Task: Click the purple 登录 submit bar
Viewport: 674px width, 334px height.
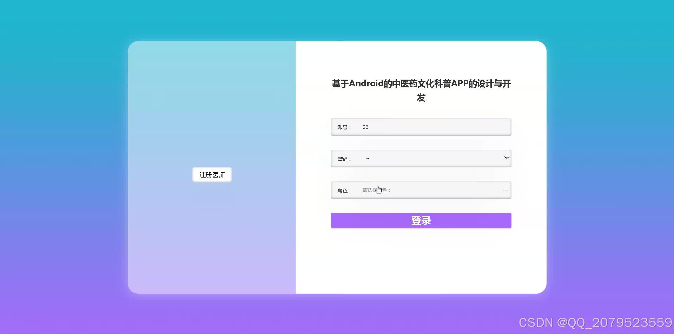Action: tap(421, 220)
